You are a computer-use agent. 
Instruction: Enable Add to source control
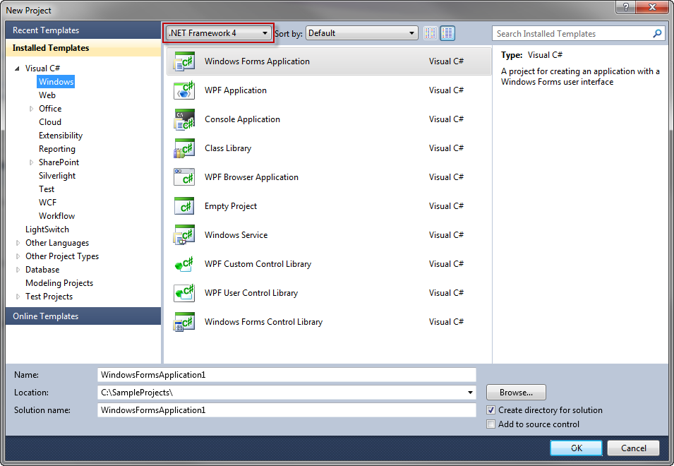(x=491, y=424)
